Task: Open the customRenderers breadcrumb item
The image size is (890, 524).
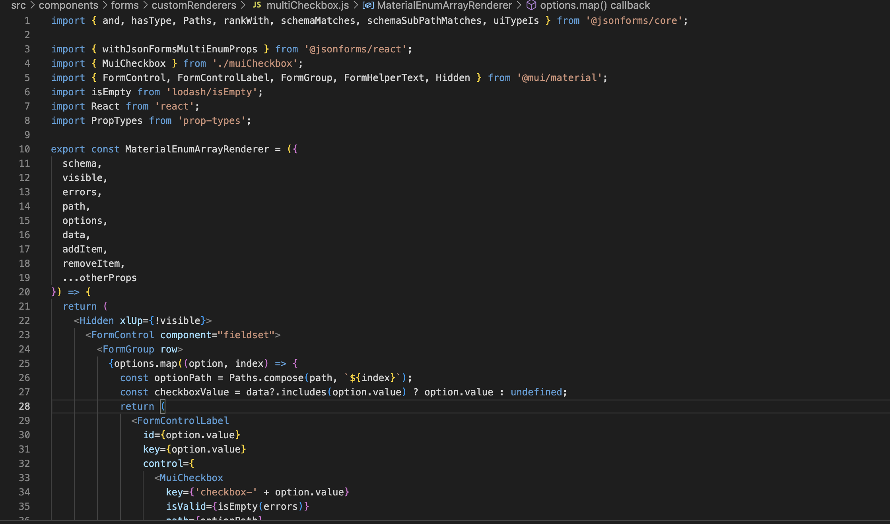Action: tap(194, 5)
